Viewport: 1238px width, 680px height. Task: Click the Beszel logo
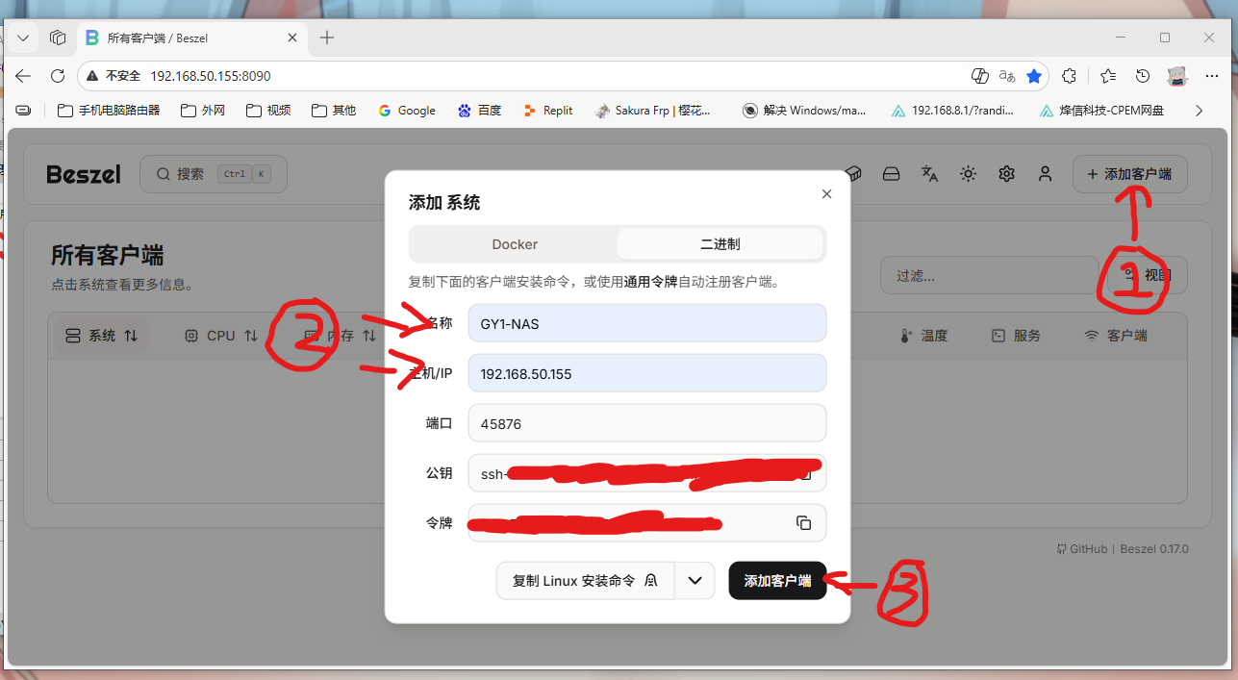tap(84, 174)
